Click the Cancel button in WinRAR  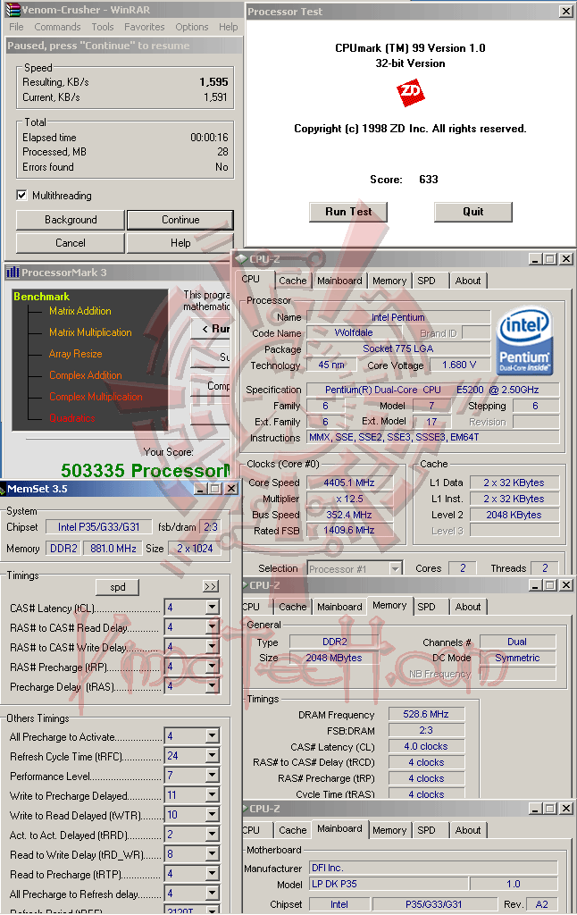(x=71, y=243)
